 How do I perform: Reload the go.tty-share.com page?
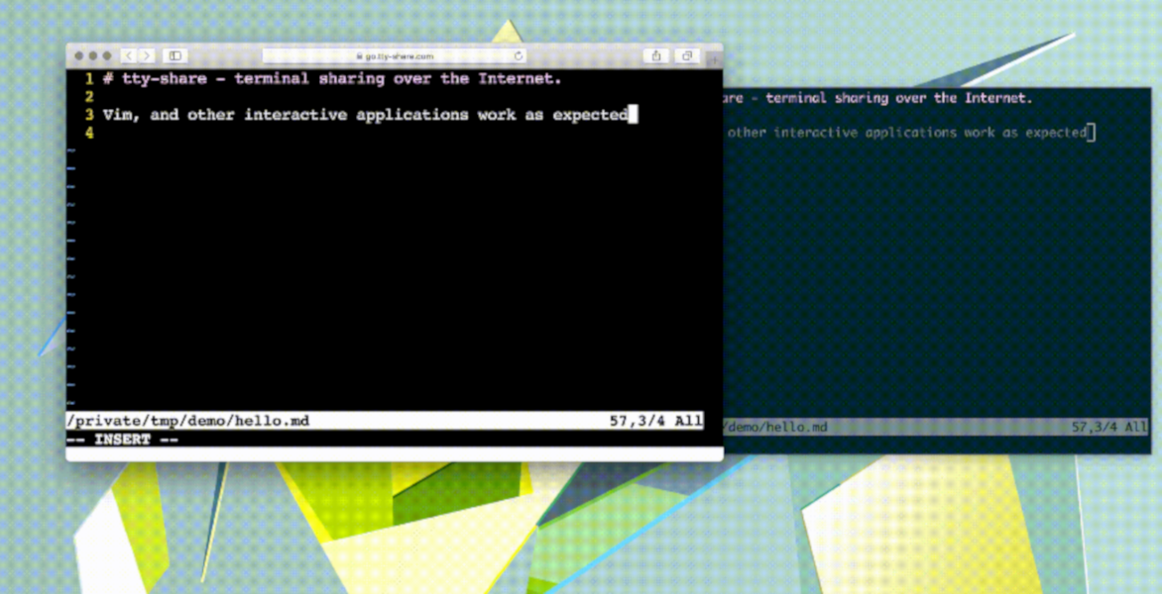[x=517, y=56]
